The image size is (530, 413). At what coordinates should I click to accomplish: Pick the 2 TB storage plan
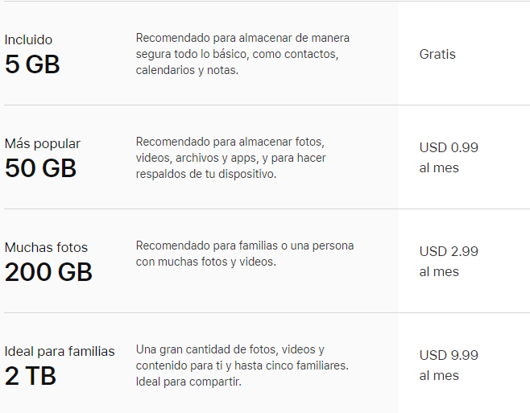point(31,375)
